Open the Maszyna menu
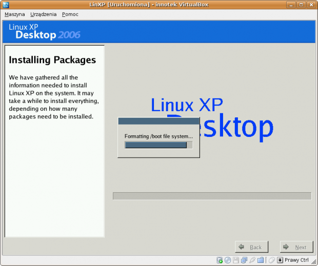The width and height of the screenshot is (318, 266). [x=15, y=14]
